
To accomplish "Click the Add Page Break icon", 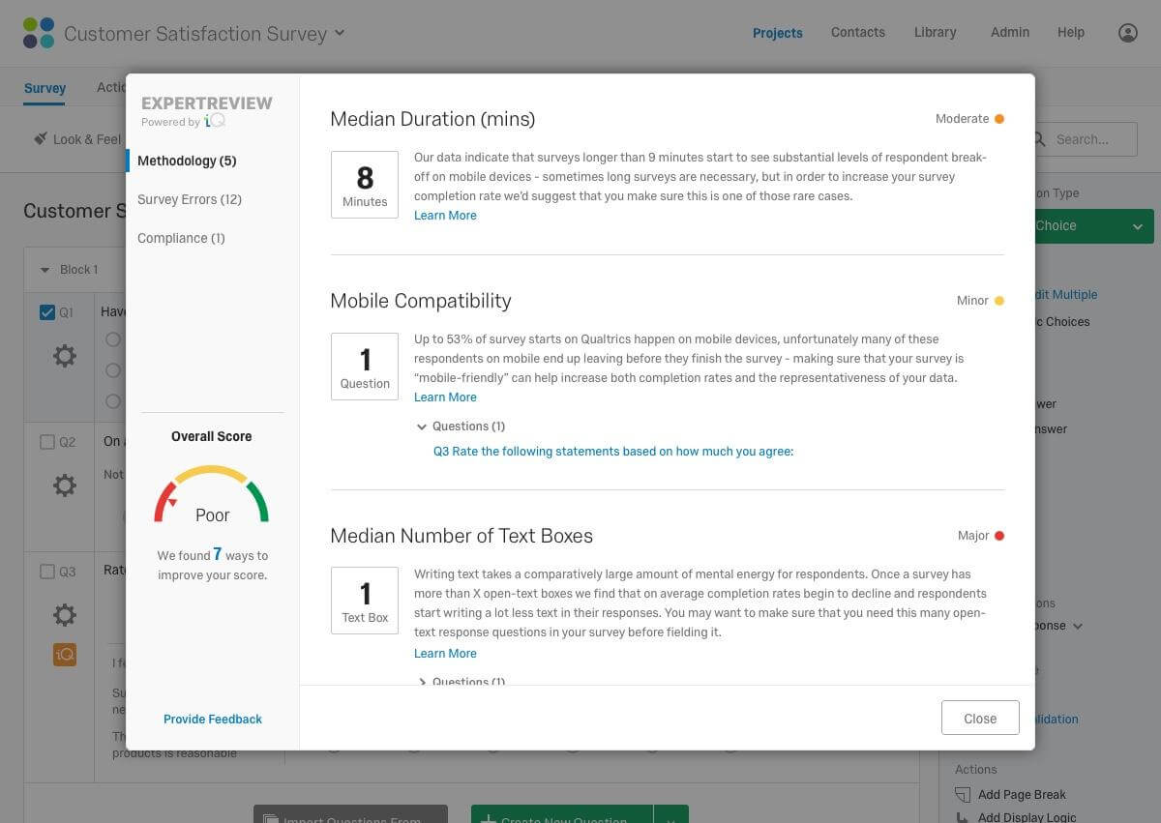I will 963,795.
